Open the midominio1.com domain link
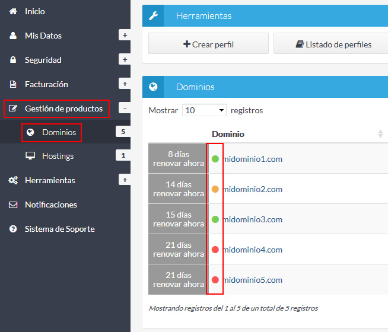This screenshot has width=388, height=332. coord(252,159)
